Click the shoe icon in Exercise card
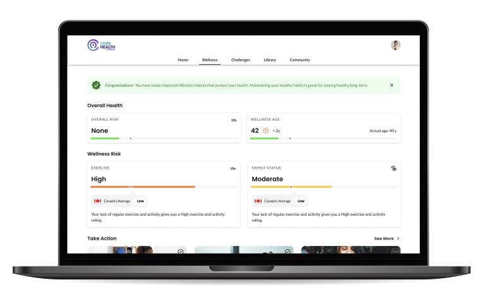This screenshot has width=484, height=292. (233, 168)
